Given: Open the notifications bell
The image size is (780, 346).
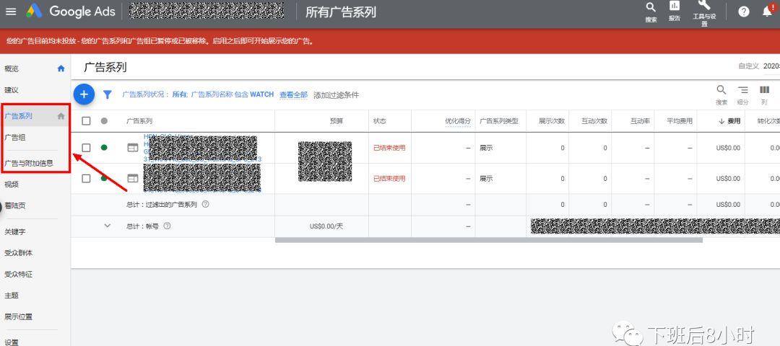Looking at the screenshot, I should tap(768, 12).
